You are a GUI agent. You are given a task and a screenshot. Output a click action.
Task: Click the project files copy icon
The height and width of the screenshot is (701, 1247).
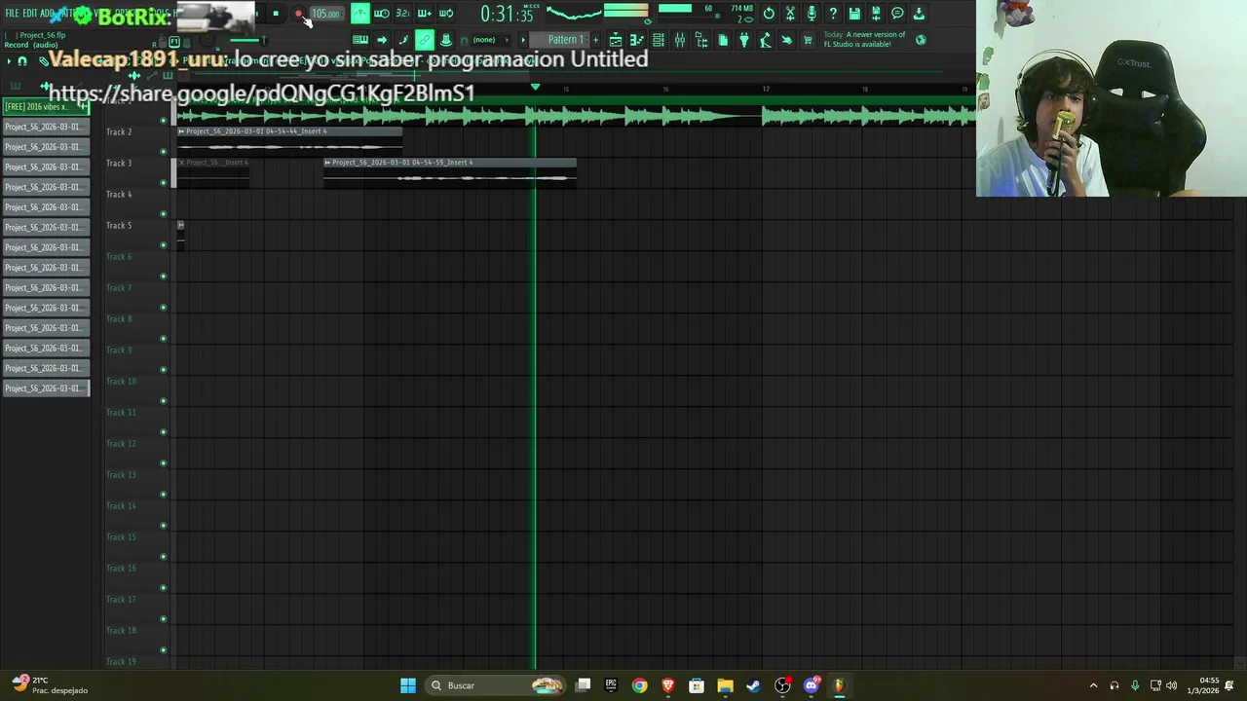723,40
